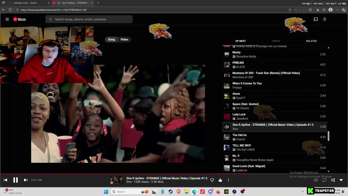
Task: Open Steam from the taskbar
Action: coord(170,192)
